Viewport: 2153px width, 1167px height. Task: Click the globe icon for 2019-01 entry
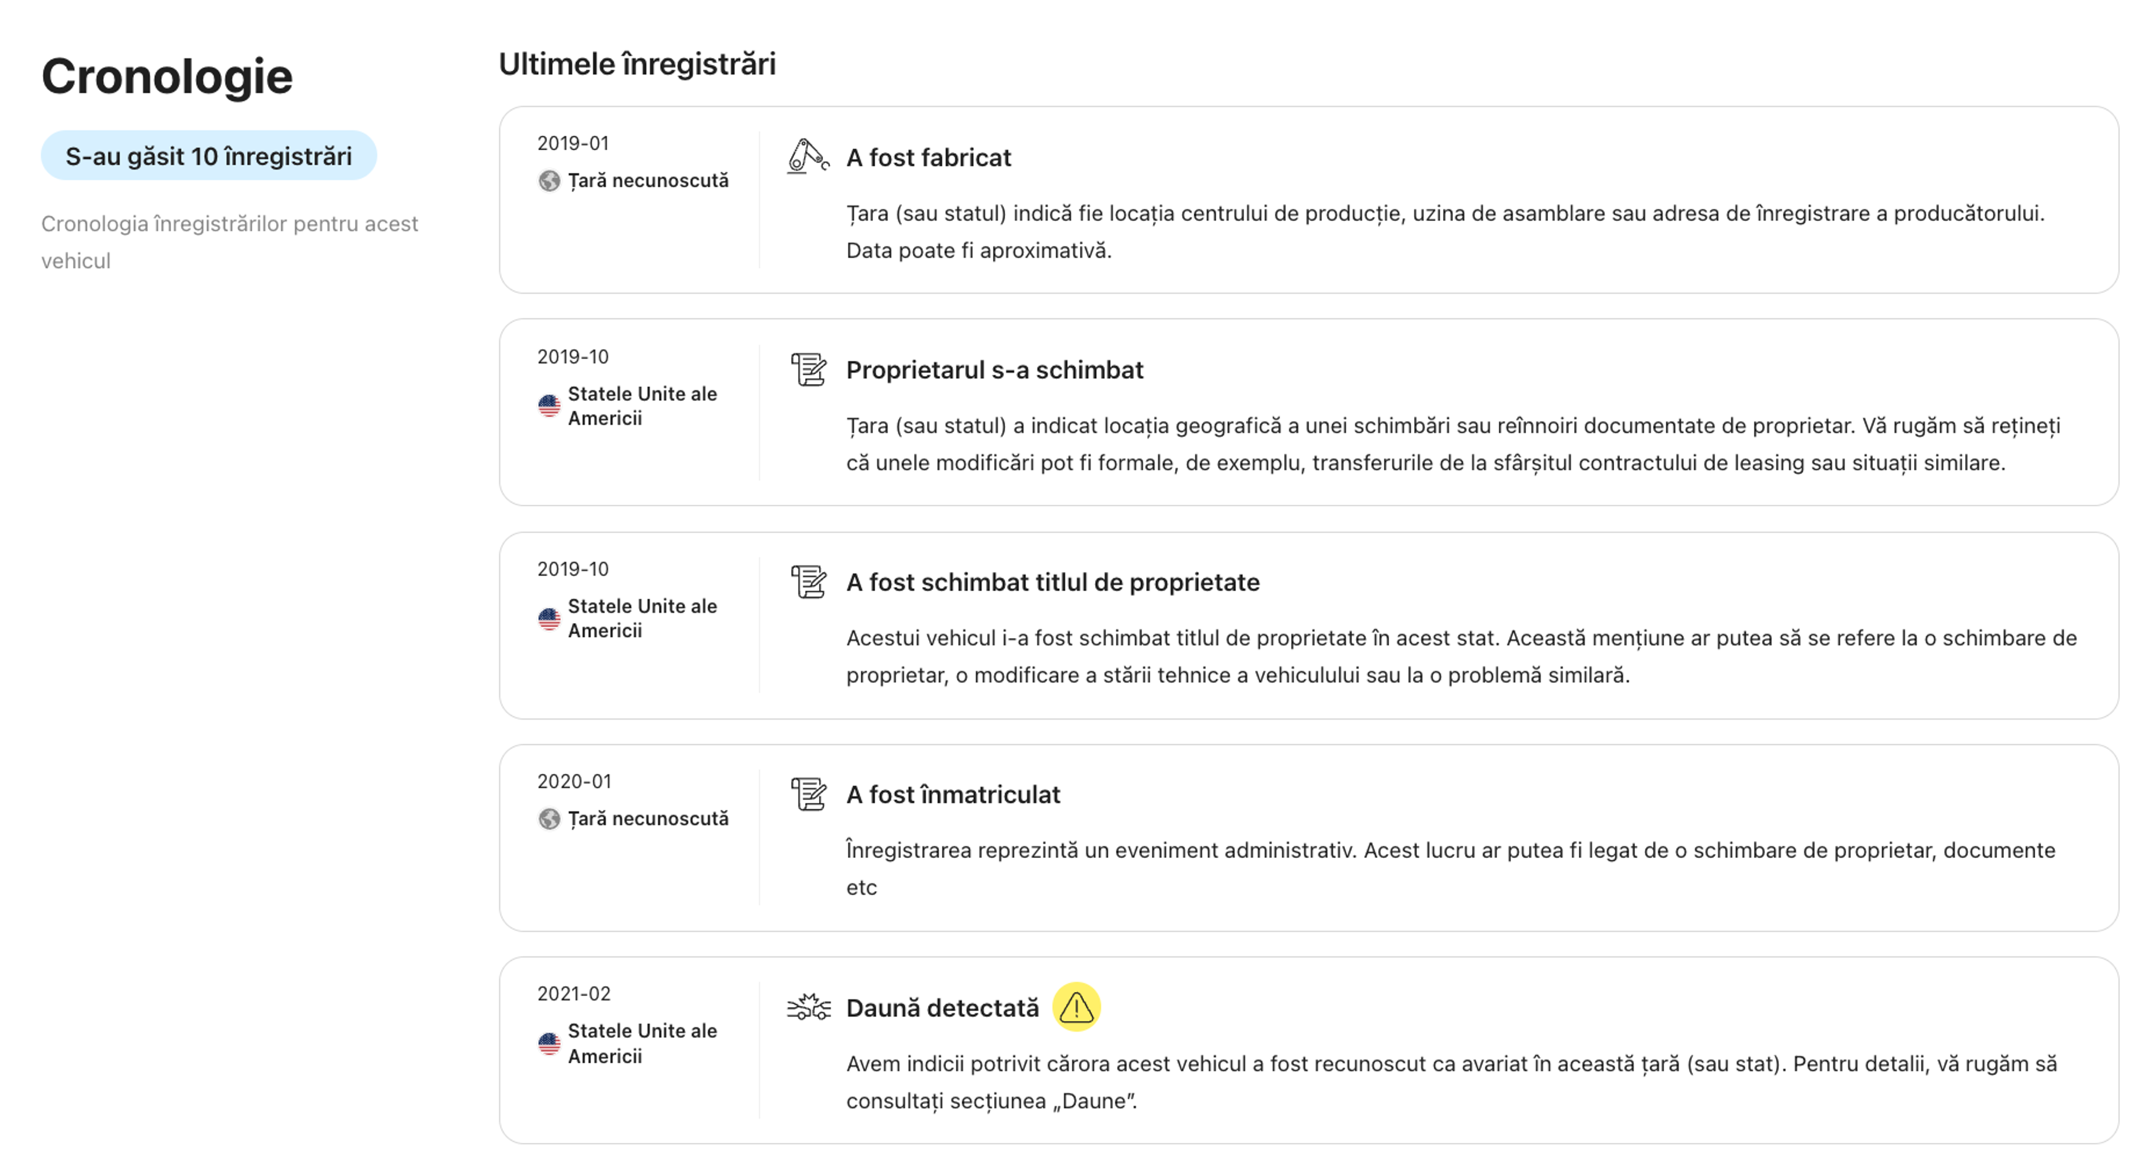pos(549,181)
